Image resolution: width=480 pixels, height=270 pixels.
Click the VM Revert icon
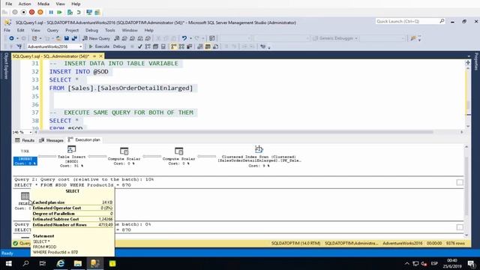point(79,12)
